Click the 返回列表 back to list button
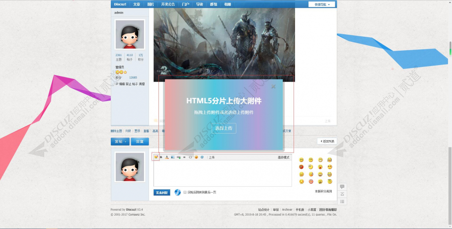The width and height of the screenshot is (452, 229). 327,141
